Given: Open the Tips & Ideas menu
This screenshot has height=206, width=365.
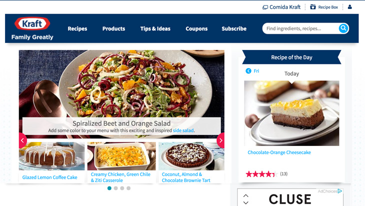Looking at the screenshot, I should (x=155, y=28).
